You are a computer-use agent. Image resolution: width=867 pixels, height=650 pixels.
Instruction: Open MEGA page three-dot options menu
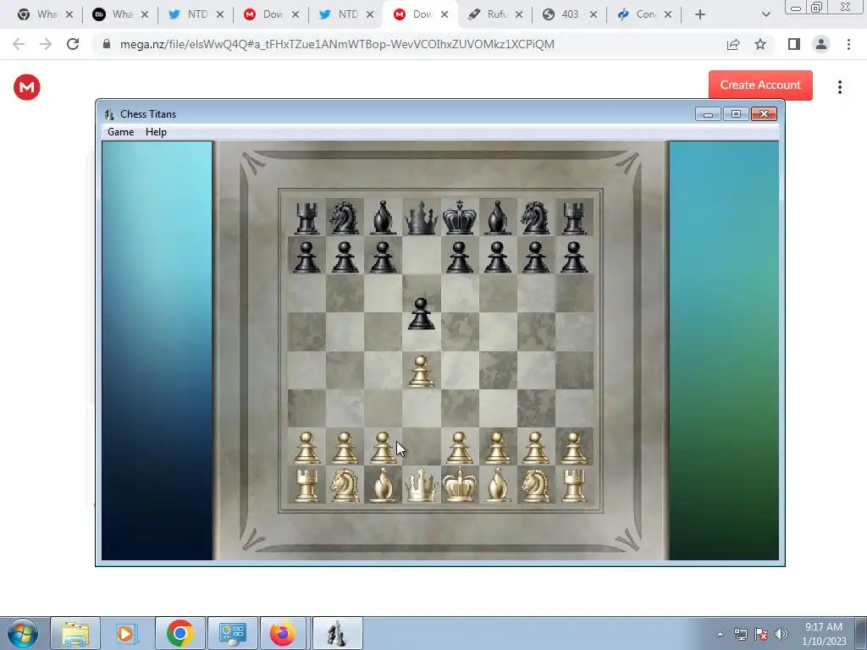(x=839, y=87)
